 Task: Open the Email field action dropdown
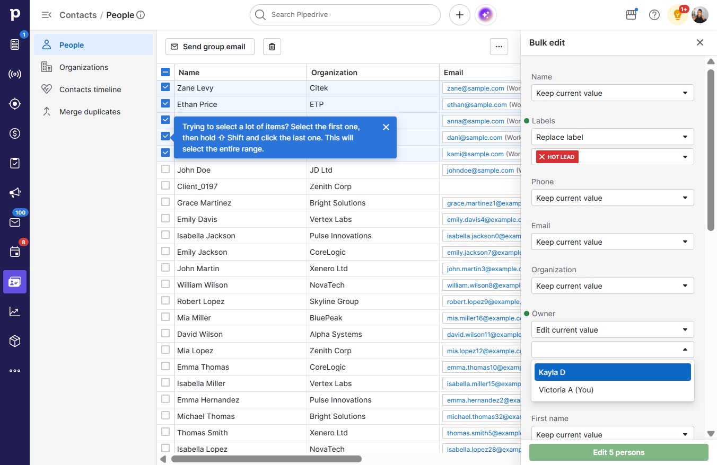(x=613, y=242)
